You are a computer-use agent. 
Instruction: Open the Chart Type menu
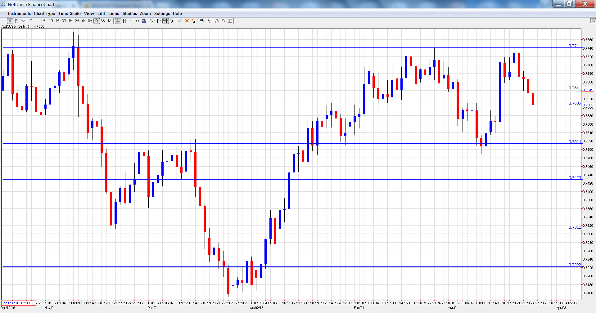44,14
